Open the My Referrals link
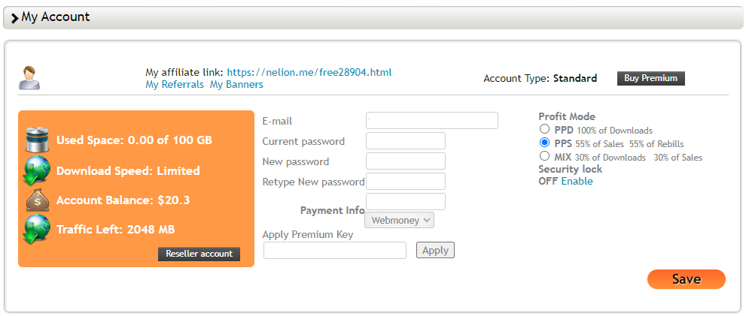This screenshot has height=316, width=746. (x=175, y=85)
